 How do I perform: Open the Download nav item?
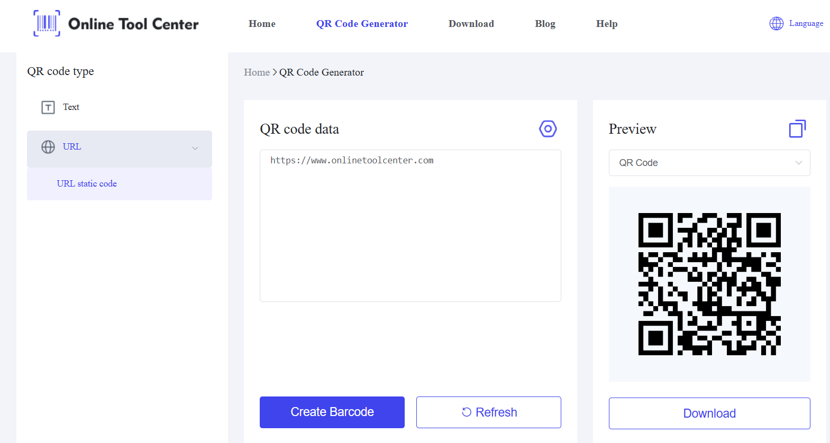coord(471,24)
